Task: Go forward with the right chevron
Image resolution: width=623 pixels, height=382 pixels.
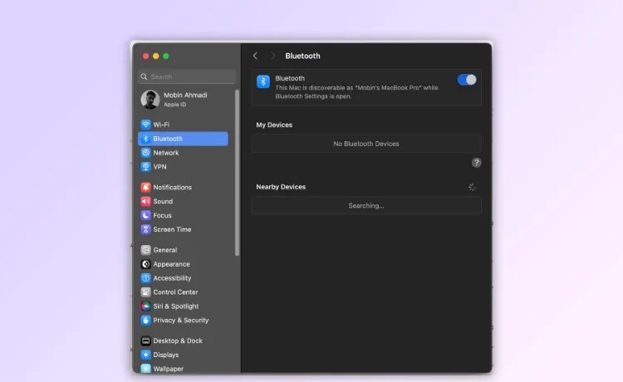Action: coord(273,56)
